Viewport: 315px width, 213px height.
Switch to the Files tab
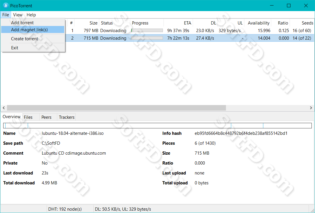click(31, 117)
